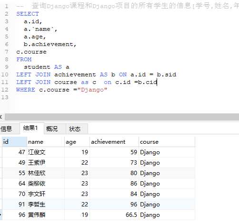
Task: Select the name cell 江俊文
Action: (x=46, y=152)
